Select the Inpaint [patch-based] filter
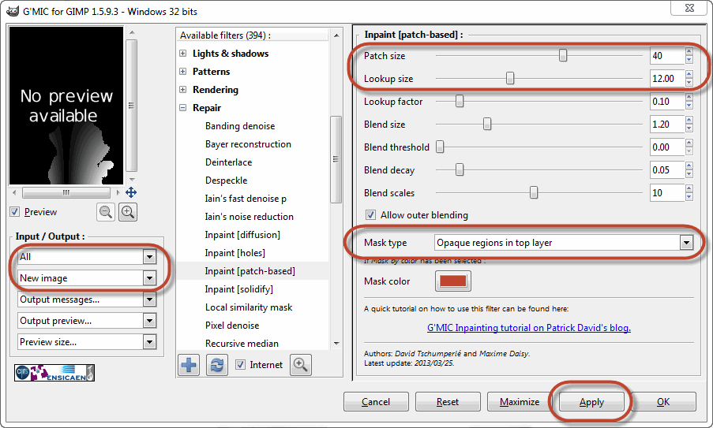The height and width of the screenshot is (428, 713). tap(250, 271)
